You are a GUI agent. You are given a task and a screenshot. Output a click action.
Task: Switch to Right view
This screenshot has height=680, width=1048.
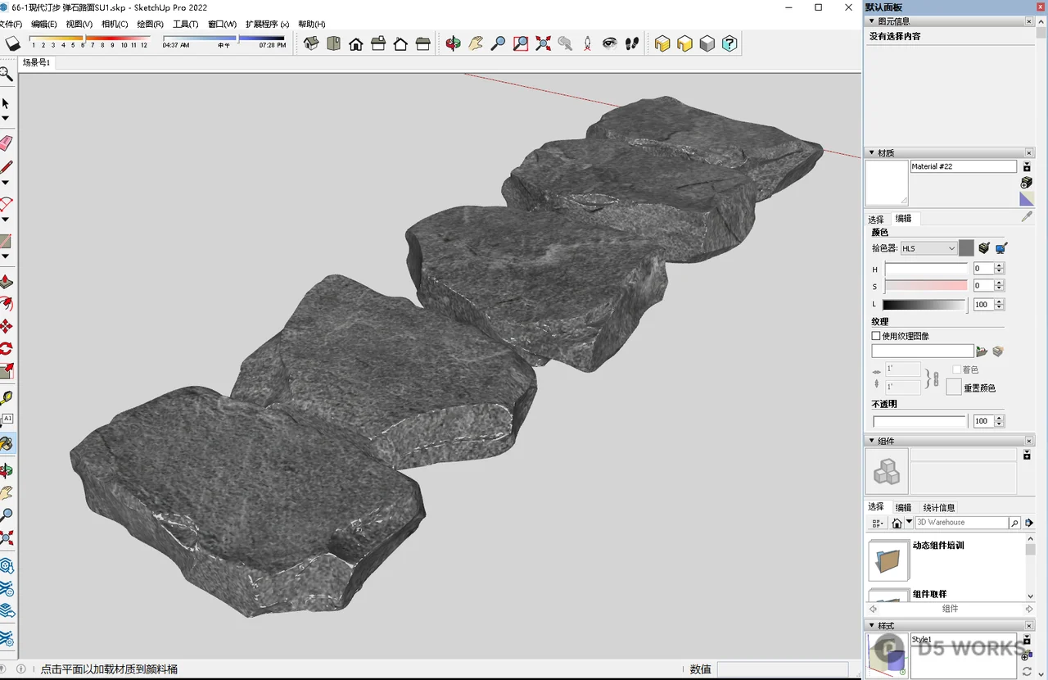click(378, 43)
